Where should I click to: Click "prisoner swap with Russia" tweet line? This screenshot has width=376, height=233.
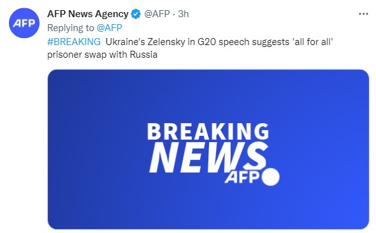tap(103, 55)
